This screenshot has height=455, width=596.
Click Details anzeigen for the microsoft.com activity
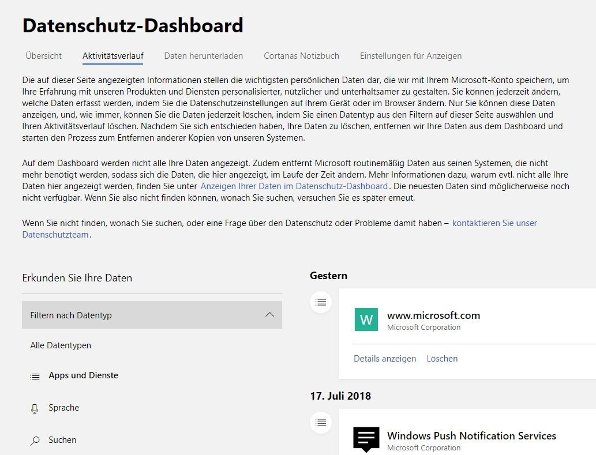point(385,358)
